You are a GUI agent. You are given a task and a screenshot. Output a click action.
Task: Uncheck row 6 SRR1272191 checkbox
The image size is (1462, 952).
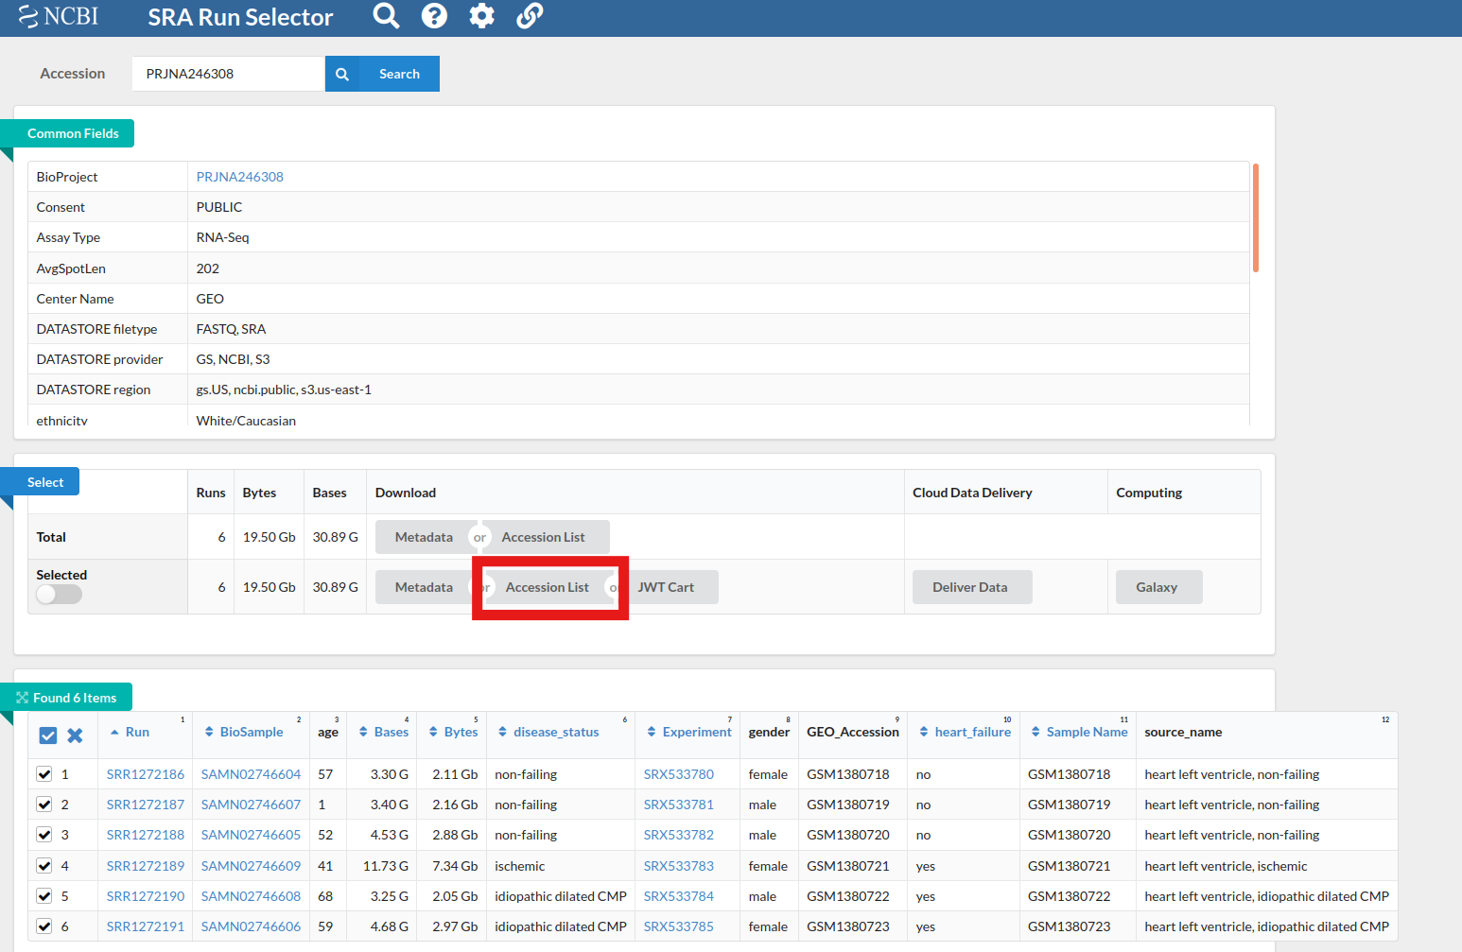(x=44, y=926)
